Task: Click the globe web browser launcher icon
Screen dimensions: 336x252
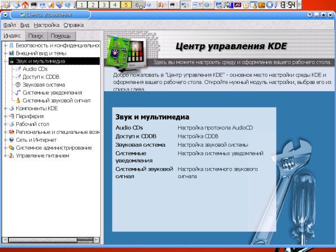Action: (x=68, y=4)
